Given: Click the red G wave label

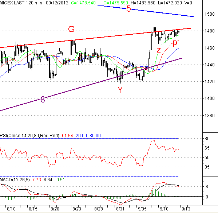Looking at the screenshot, I should [71, 29].
